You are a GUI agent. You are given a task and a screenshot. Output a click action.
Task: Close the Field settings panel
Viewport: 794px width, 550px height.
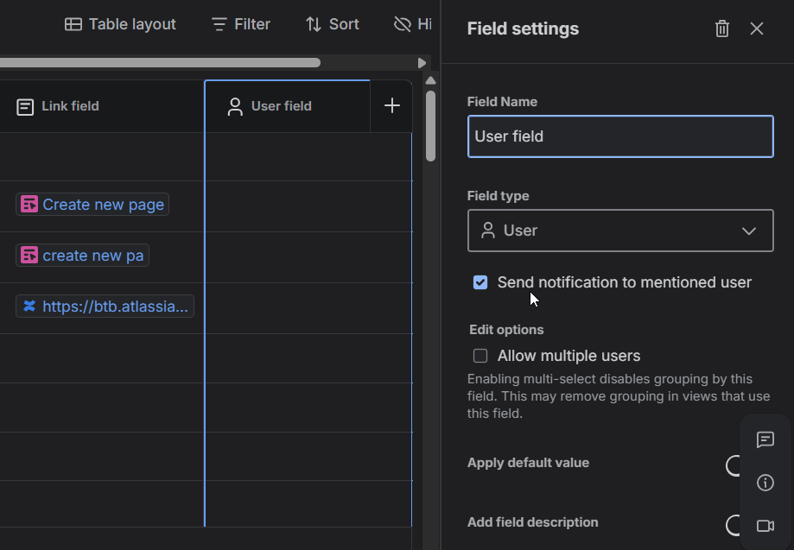[757, 28]
